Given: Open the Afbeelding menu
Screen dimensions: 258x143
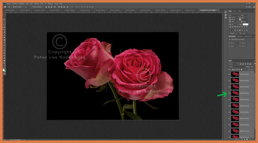Looking at the screenshot, I should tap(21, 4).
